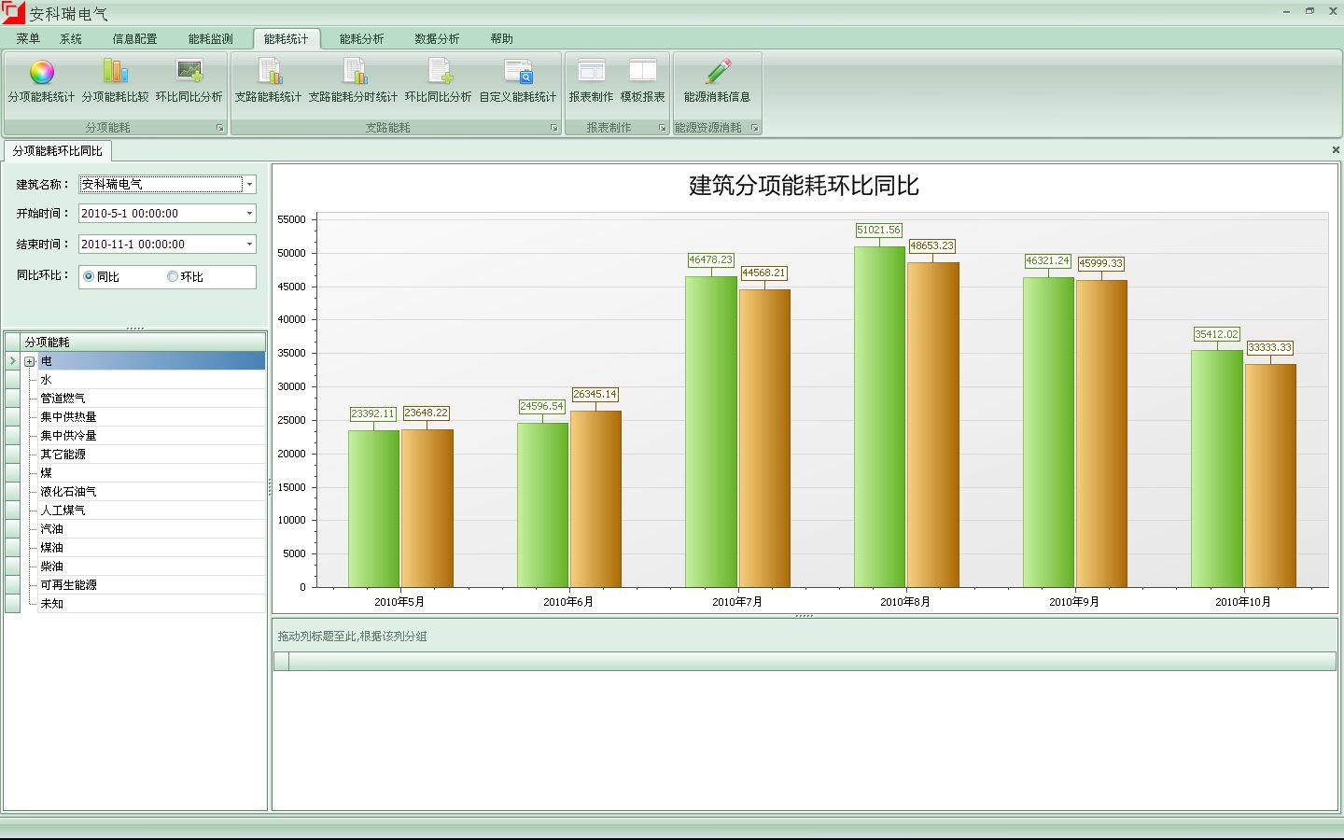Switch to the 能耗监测 tab
Image resolution: width=1344 pixels, height=840 pixels.
210,38
